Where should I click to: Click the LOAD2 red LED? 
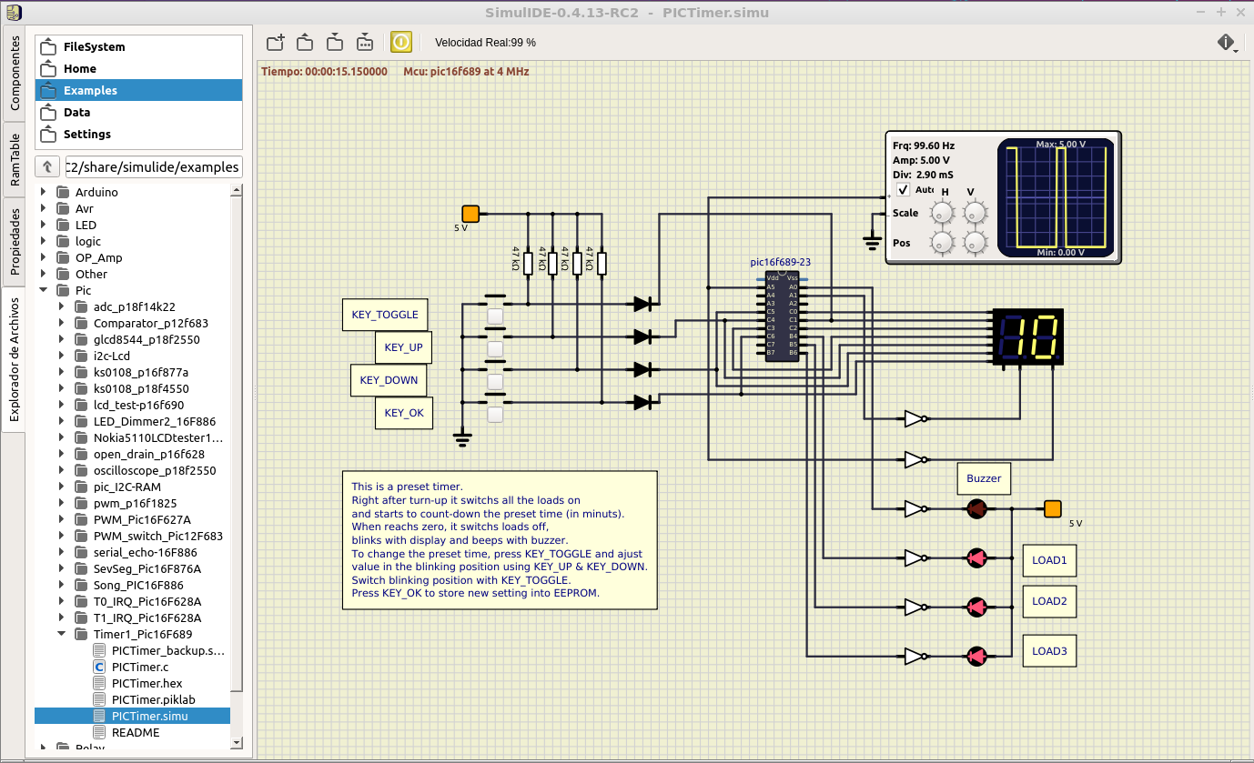coord(976,606)
